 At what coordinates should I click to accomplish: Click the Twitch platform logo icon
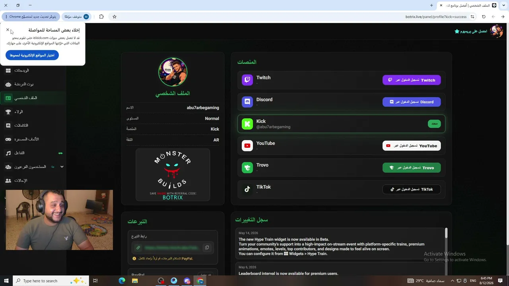tap(247, 80)
